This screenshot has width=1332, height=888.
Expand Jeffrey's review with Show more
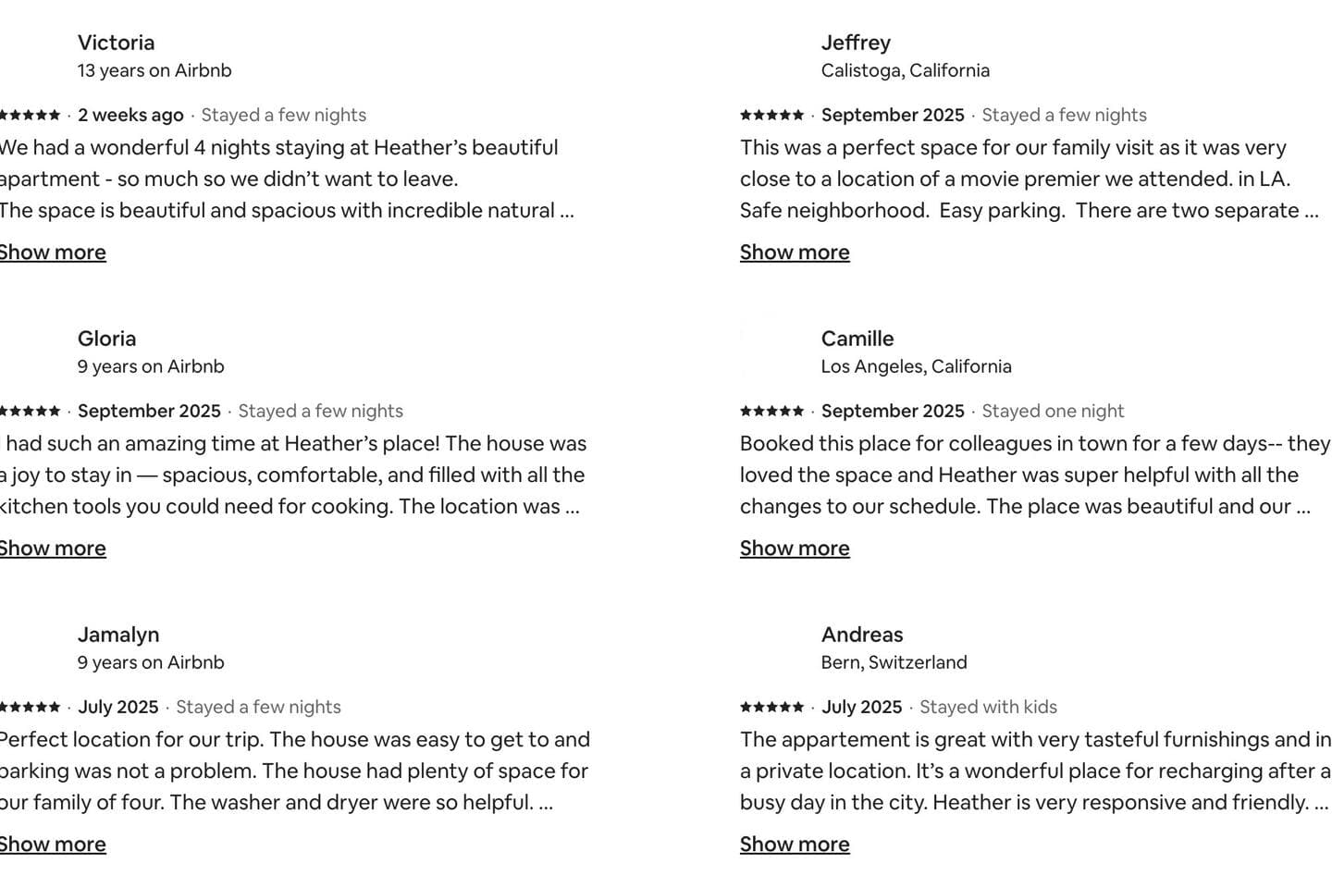click(795, 253)
